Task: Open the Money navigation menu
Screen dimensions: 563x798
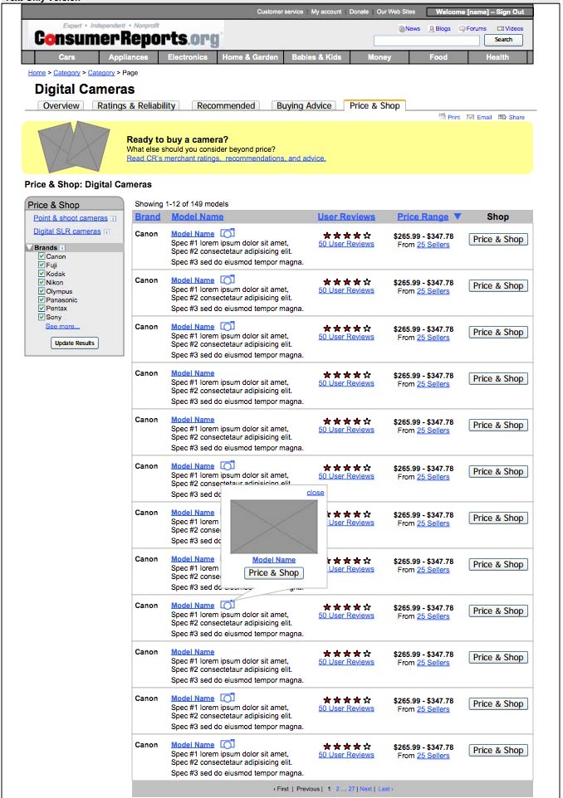Action: click(379, 57)
